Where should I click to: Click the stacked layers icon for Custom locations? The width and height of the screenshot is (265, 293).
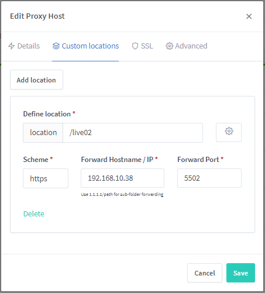point(56,46)
